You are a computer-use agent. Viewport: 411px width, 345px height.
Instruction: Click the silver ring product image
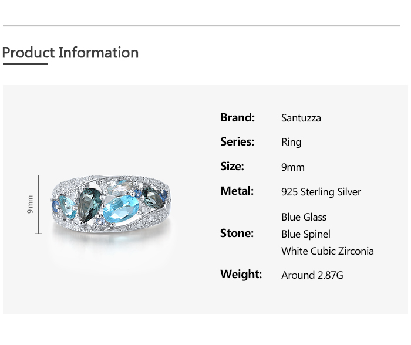click(x=112, y=205)
